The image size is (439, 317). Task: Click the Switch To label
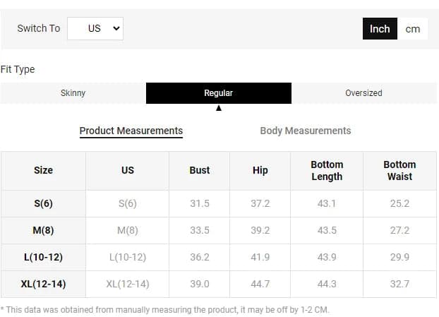click(x=39, y=28)
